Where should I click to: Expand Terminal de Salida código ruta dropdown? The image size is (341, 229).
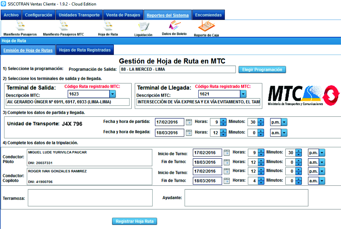tap(112, 94)
